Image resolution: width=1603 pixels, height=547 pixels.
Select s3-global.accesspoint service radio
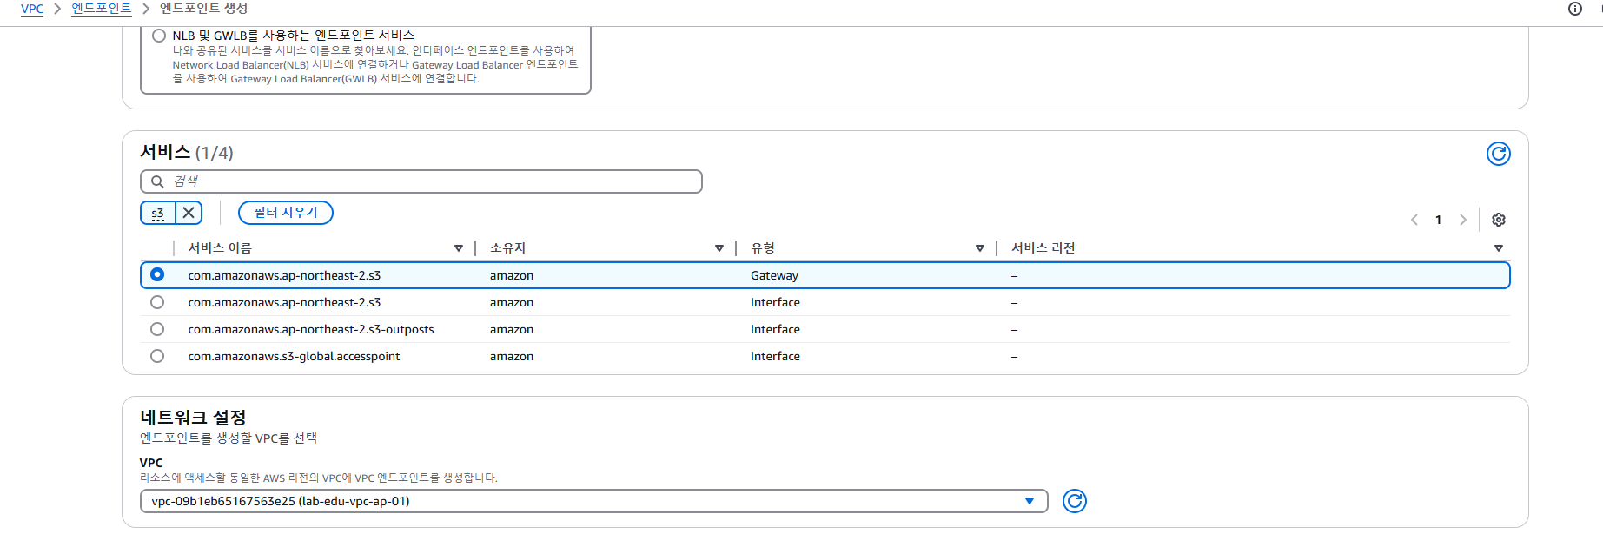(x=157, y=356)
